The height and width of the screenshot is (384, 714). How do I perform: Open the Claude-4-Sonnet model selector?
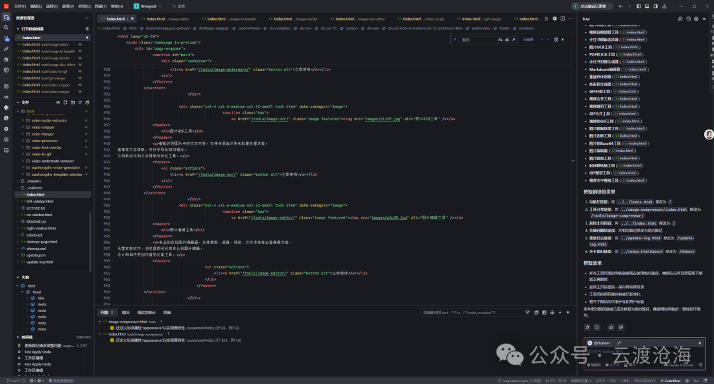tap(678, 365)
